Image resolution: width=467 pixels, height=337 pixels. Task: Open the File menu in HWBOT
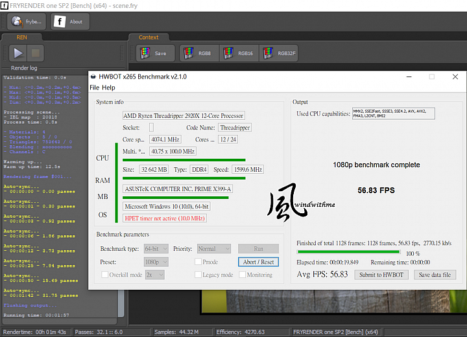pos(95,87)
